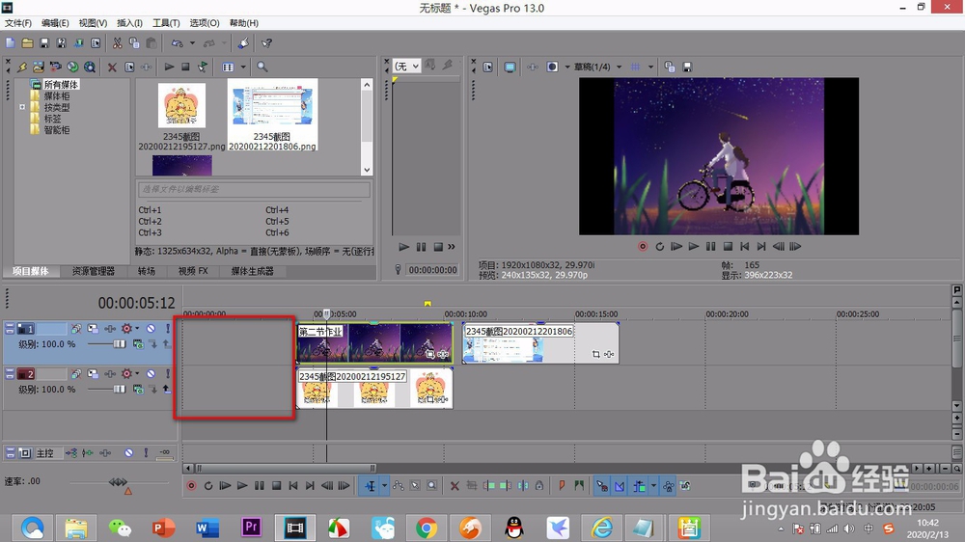The width and height of the screenshot is (965, 542).
Task: Solo video track 1
Action: [x=167, y=329]
